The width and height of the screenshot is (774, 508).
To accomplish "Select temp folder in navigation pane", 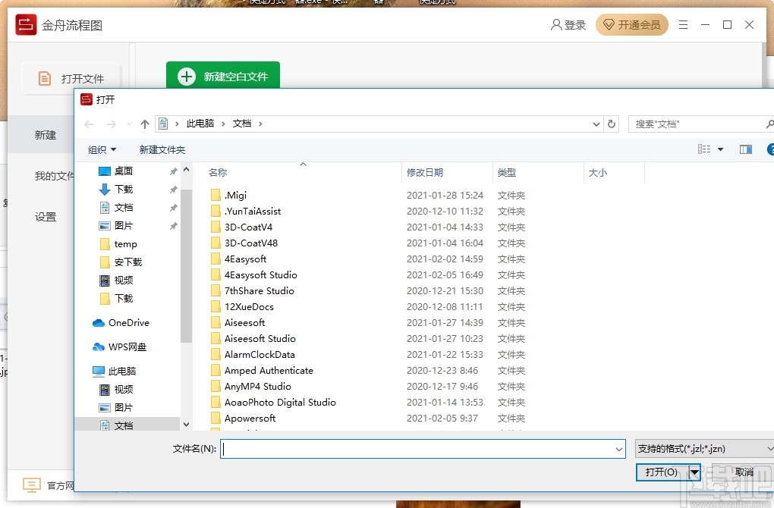I will (x=125, y=244).
